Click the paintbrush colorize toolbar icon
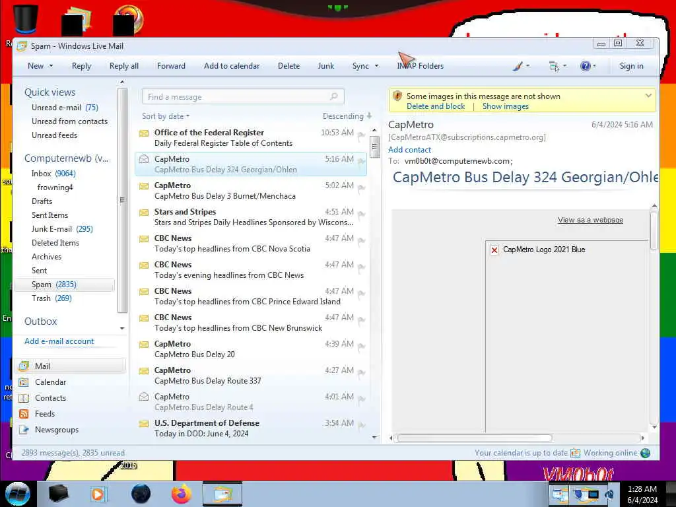The image size is (676, 507). (x=518, y=66)
